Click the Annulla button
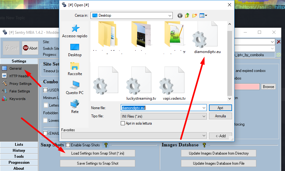This screenshot has width=285, height=171. point(220,116)
